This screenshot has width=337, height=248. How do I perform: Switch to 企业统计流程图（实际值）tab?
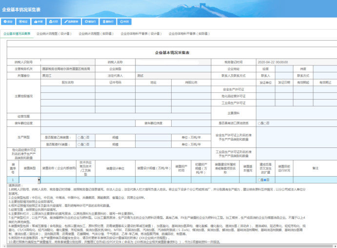[x=96, y=34]
